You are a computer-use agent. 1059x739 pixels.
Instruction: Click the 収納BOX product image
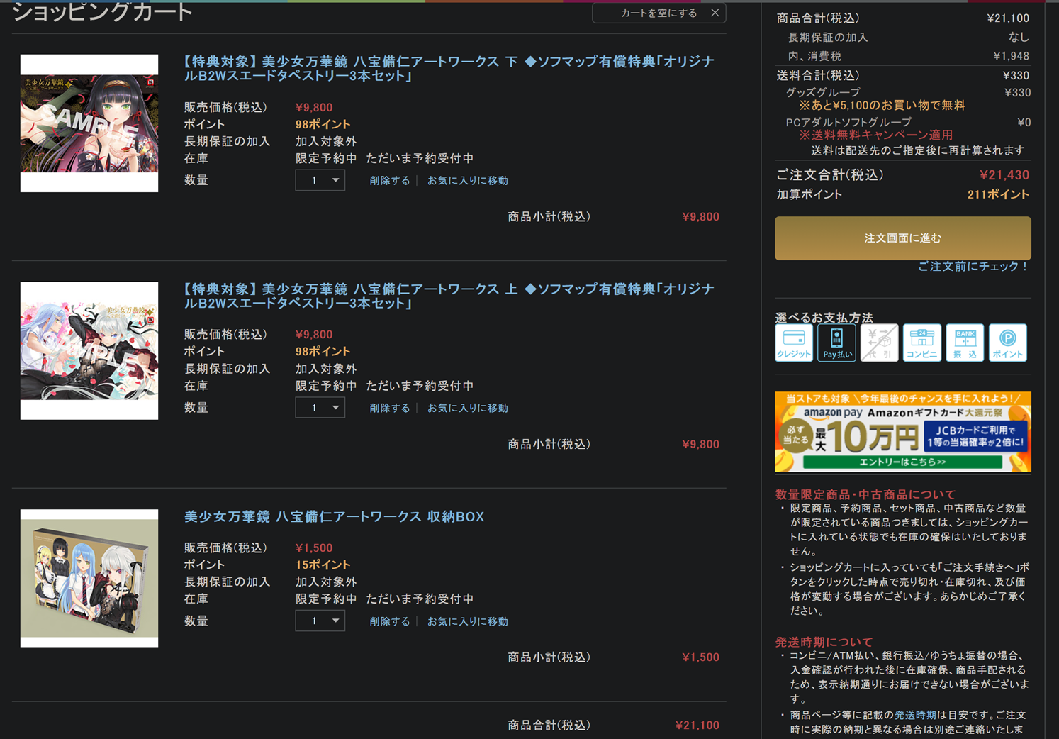(89, 578)
